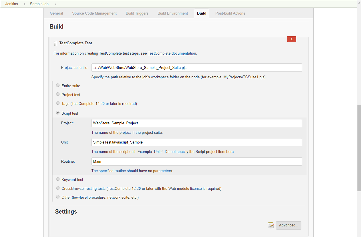Screen dimensions: 362x237
Task: Open the Build Triggers tab
Action: [x=137, y=13]
